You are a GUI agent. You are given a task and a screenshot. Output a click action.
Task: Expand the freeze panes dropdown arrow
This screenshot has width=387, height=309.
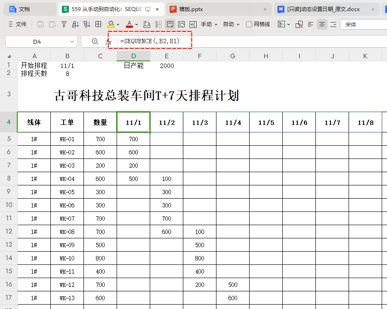click(288, 24)
